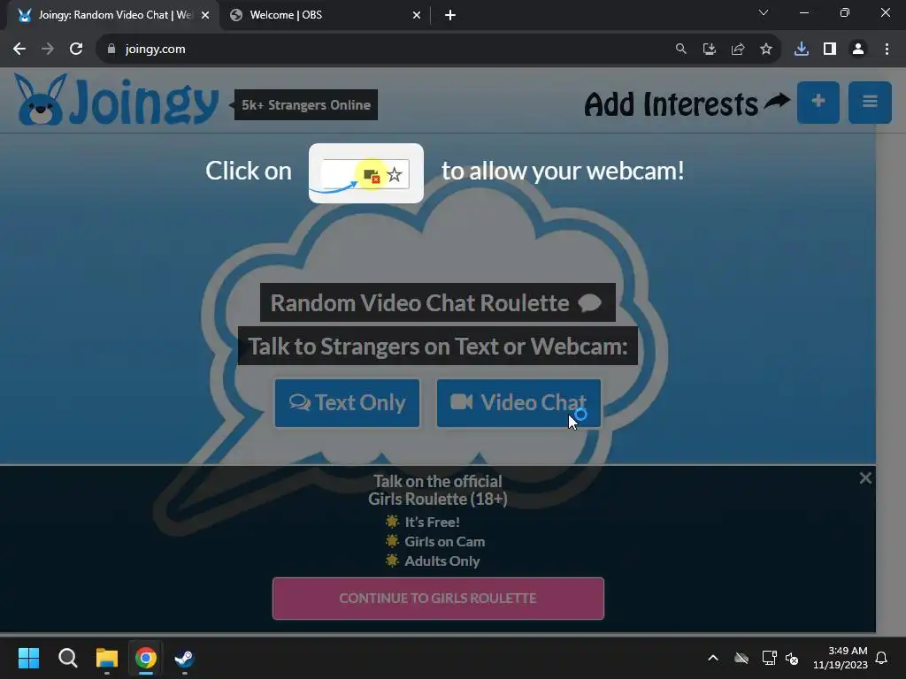Open the Chrome profile menu

(x=858, y=50)
